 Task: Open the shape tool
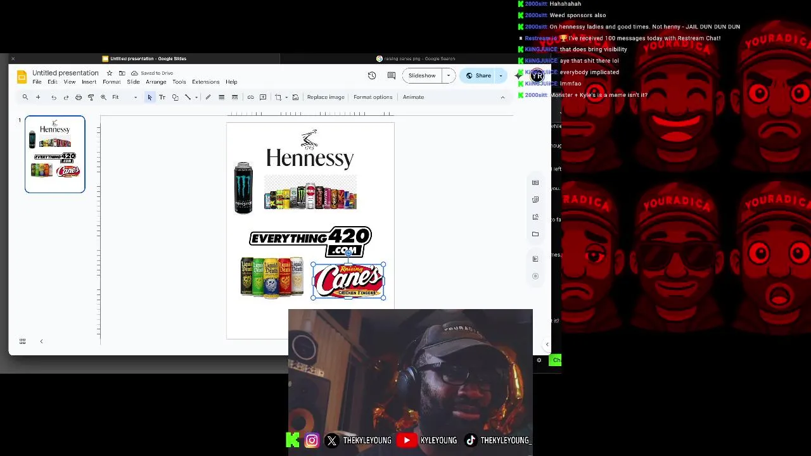click(x=175, y=97)
